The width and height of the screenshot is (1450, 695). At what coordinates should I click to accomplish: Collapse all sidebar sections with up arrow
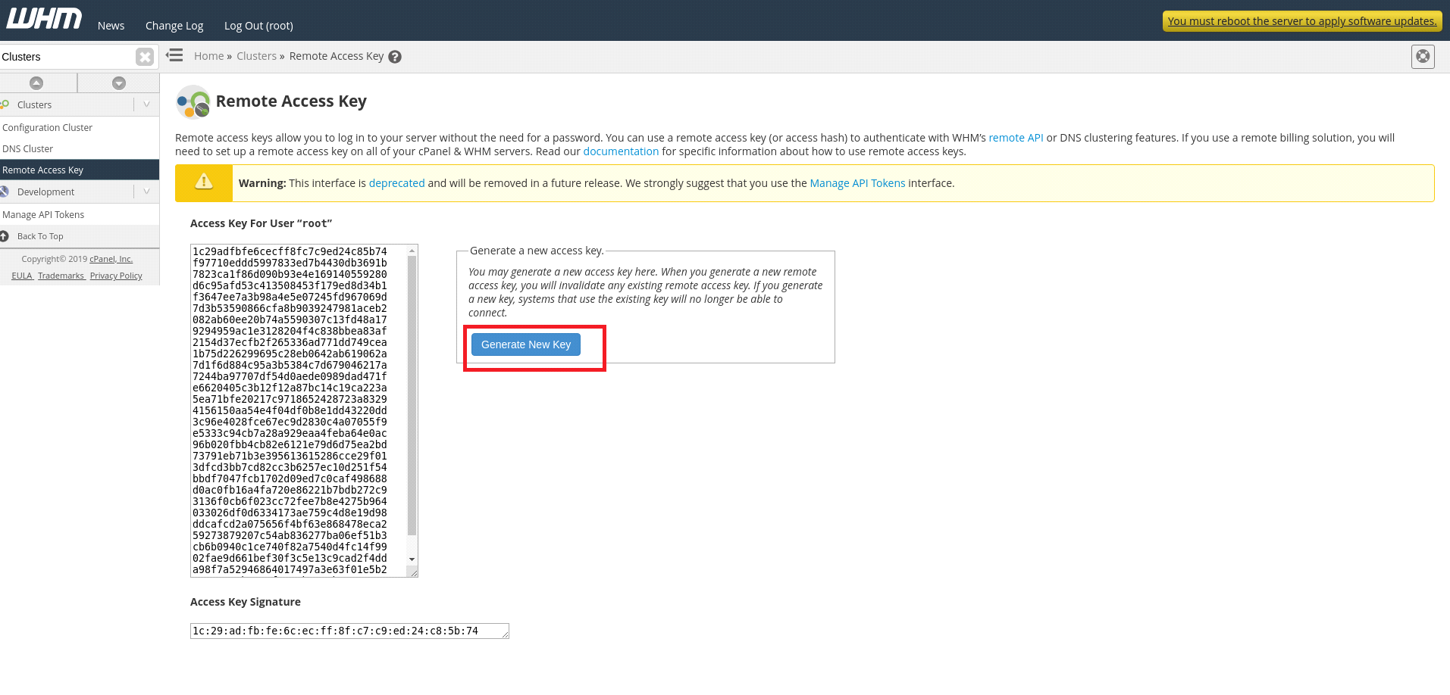[x=36, y=83]
